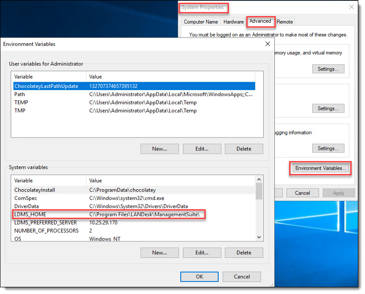
Task: Click the down scroll arrow of system variables
Action: click(259, 237)
